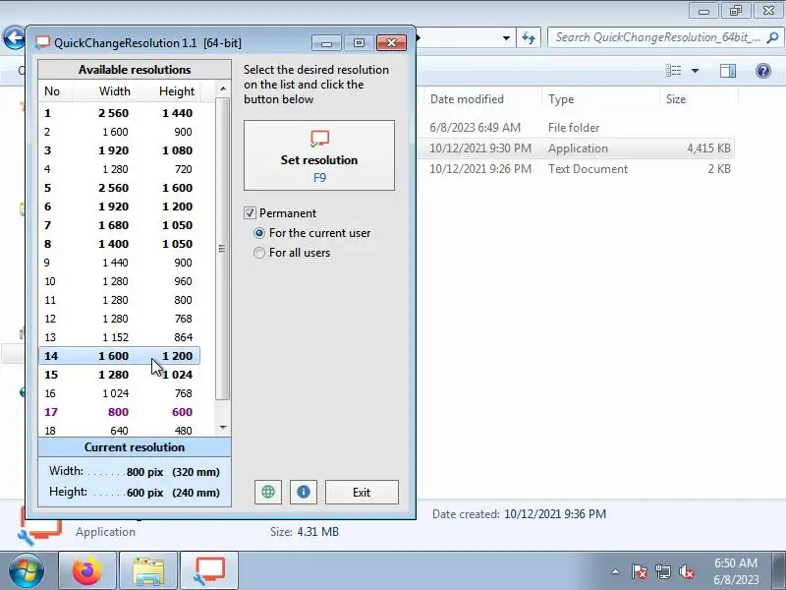Open network tray icon

(662, 571)
